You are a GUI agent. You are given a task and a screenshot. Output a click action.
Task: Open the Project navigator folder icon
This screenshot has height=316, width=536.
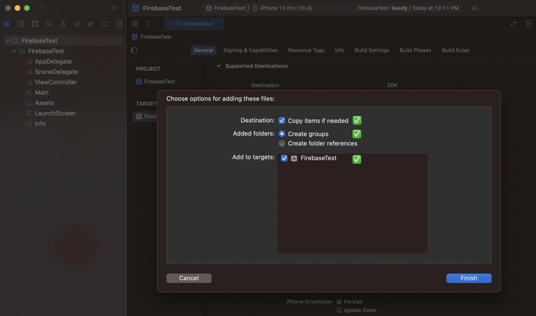click(6, 24)
